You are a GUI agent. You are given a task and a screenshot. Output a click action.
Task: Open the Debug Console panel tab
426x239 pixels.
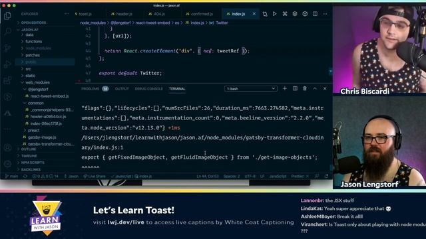[148, 88]
